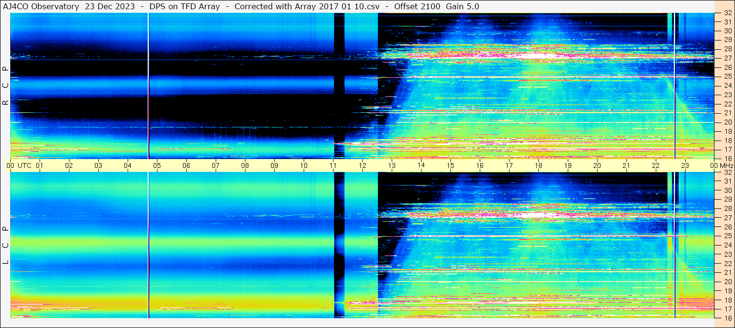
Task: Select the 13 hour time axis marker
Action: coord(392,165)
